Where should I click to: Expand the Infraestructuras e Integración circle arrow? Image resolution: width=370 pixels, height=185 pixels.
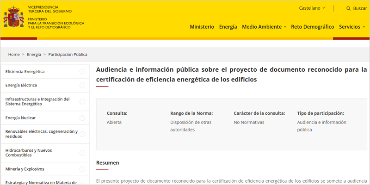[82, 101]
